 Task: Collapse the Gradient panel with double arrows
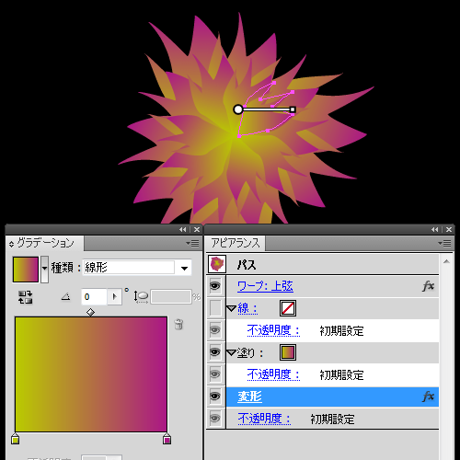(x=183, y=229)
